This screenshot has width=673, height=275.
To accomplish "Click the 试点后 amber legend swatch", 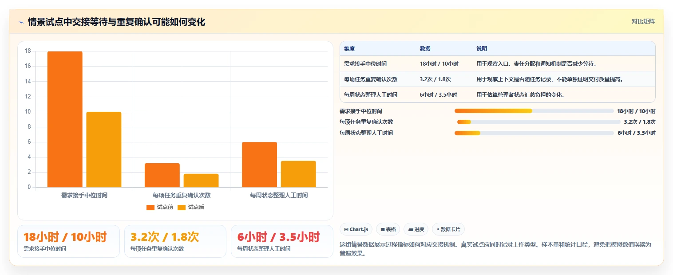I will coord(182,207).
